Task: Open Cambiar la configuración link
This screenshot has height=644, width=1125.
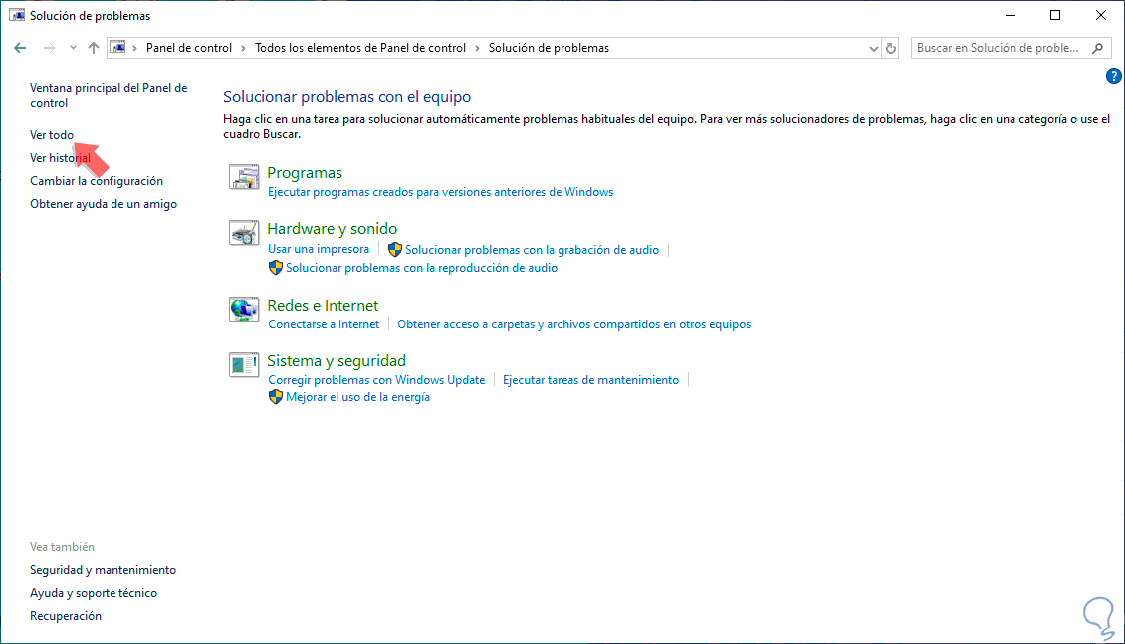Action: pos(97,181)
